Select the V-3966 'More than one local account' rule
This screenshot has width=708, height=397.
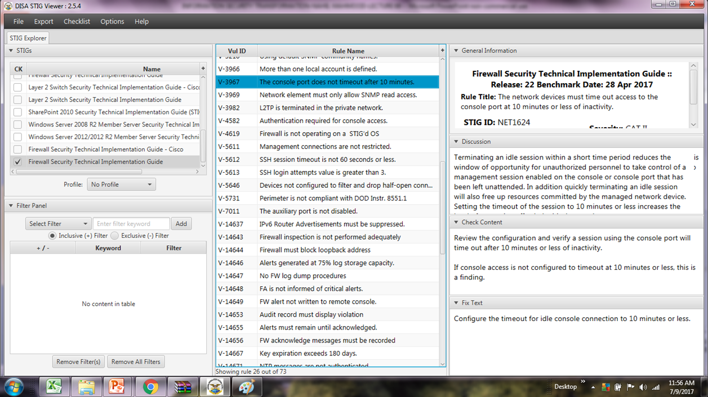click(327, 69)
